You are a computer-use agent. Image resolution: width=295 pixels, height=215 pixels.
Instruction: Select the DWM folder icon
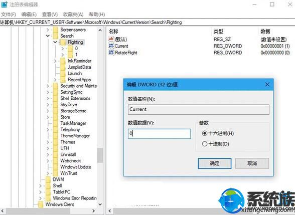click(x=48, y=179)
